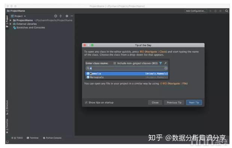Image resolution: width=232 pixels, height=148 pixels.
Task: Click the red close dot of Tip dialog
Action: (x=85, y=45)
